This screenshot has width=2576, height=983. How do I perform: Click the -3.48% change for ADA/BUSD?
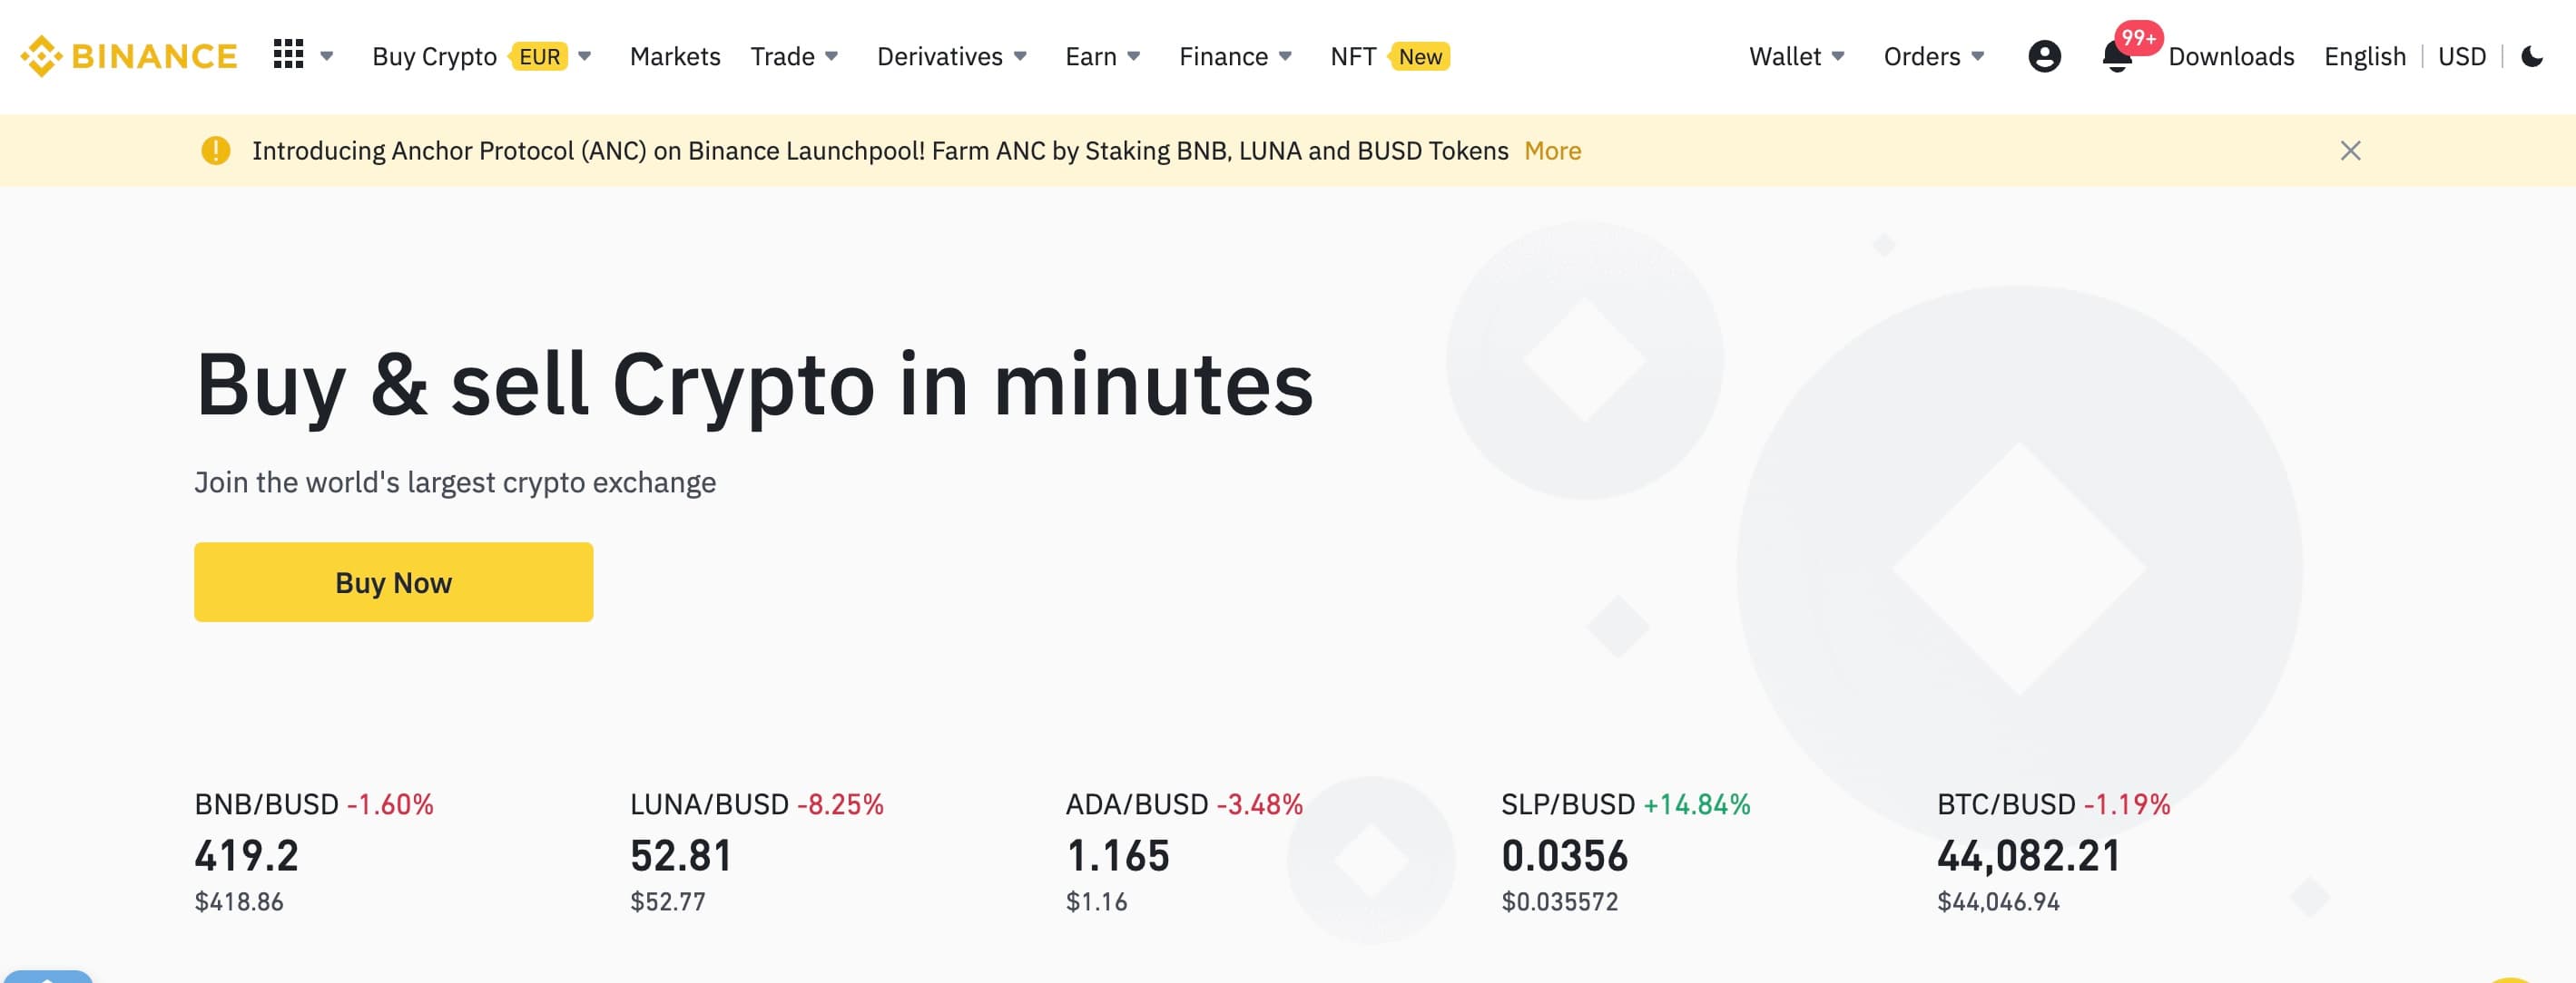(1260, 804)
